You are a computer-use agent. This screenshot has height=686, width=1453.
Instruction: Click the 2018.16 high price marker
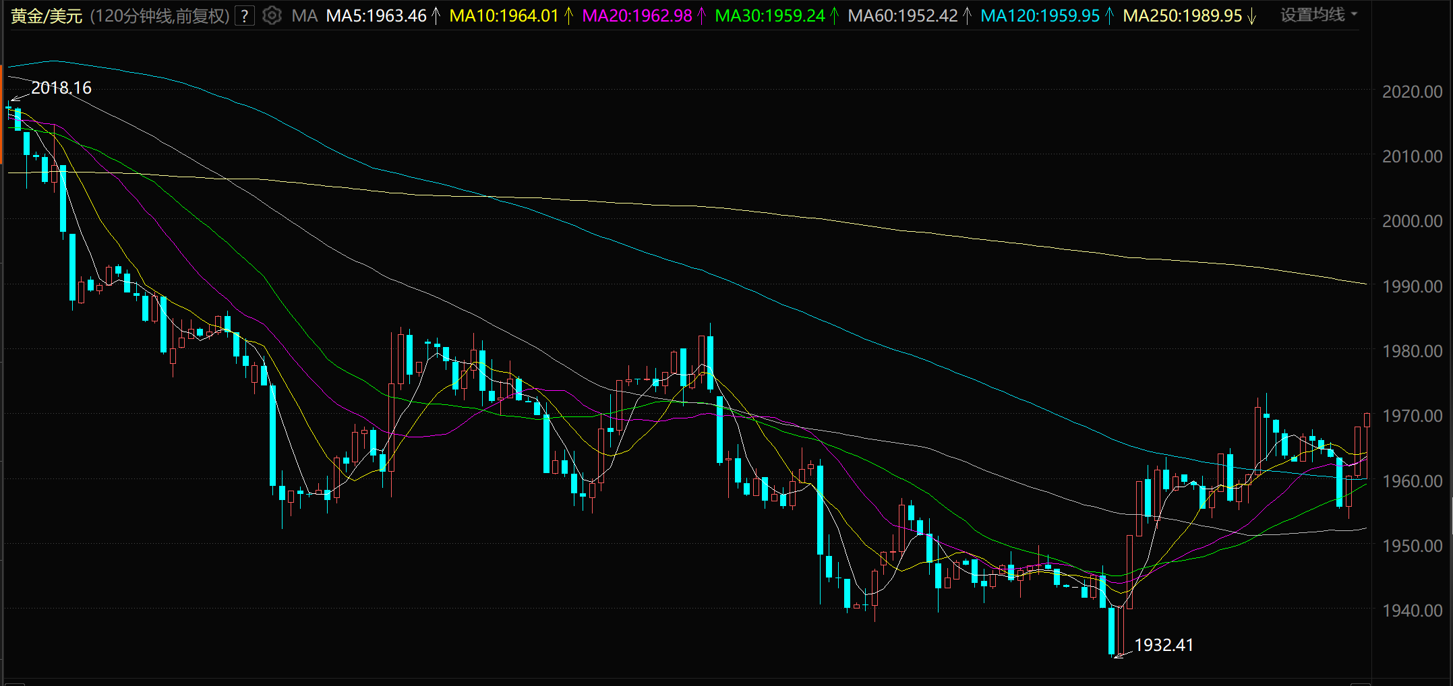coord(61,88)
